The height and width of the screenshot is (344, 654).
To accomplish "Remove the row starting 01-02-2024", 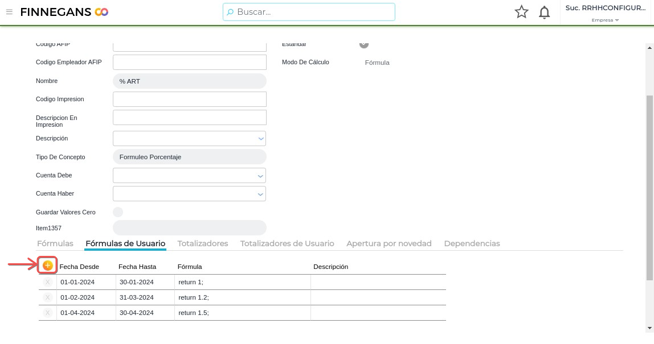I will pos(47,297).
